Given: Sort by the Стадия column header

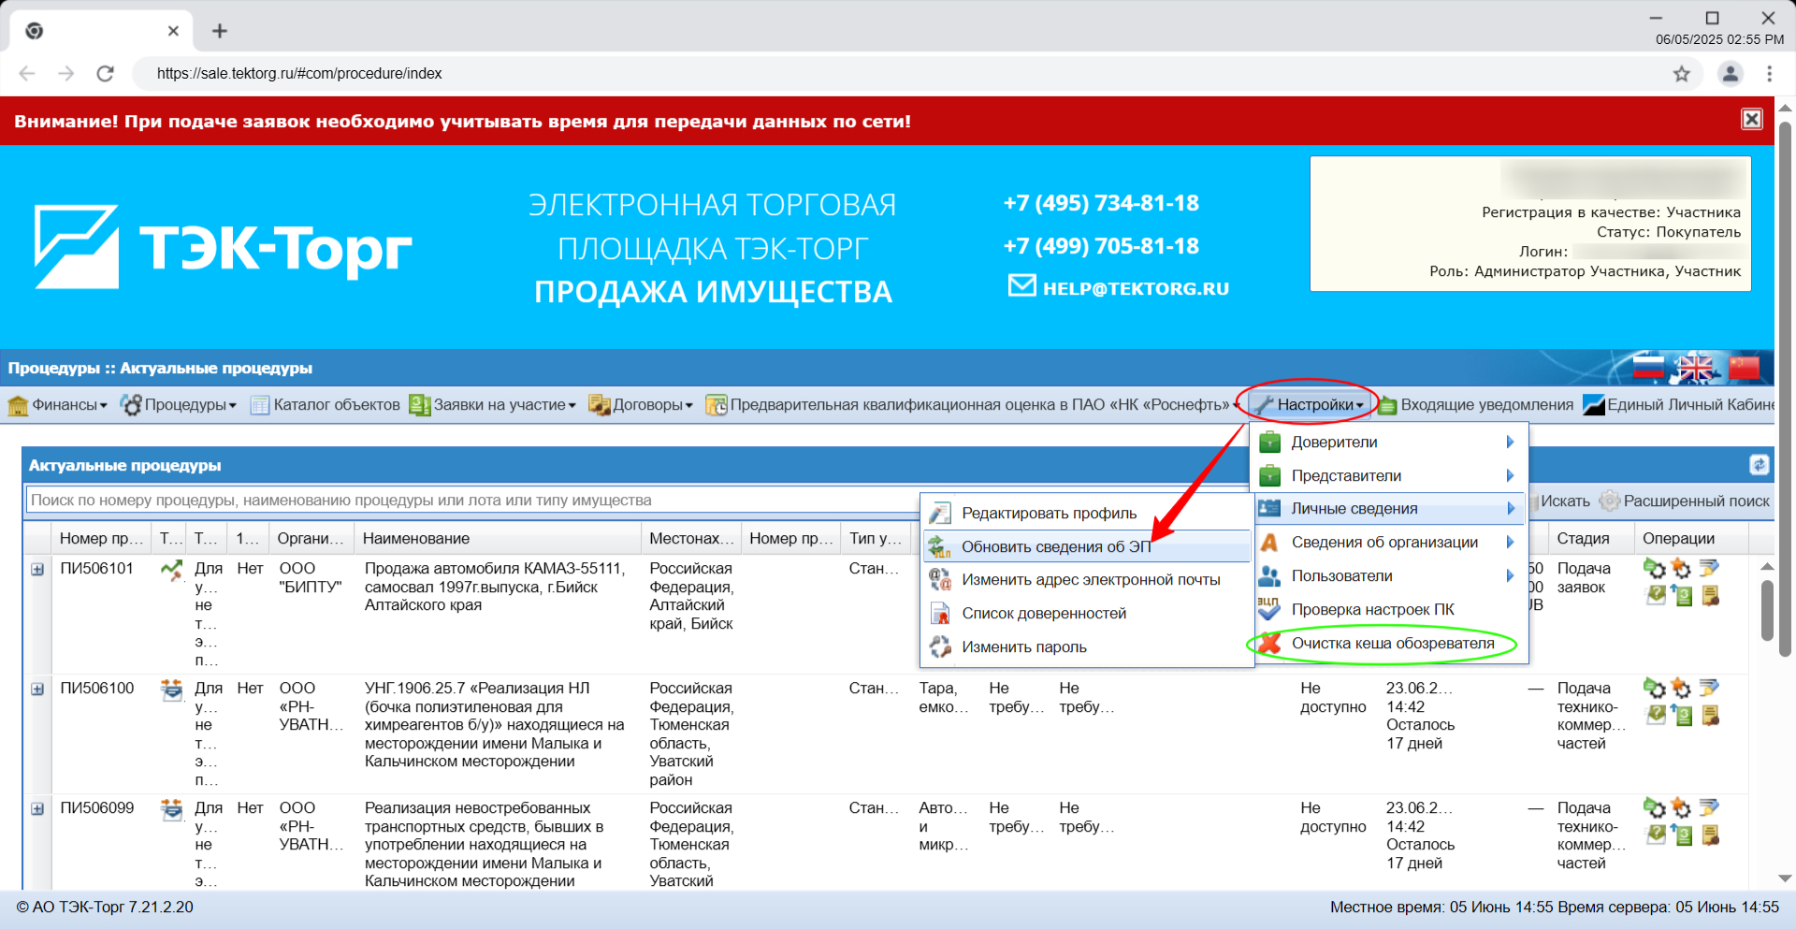Looking at the screenshot, I should (x=1592, y=539).
